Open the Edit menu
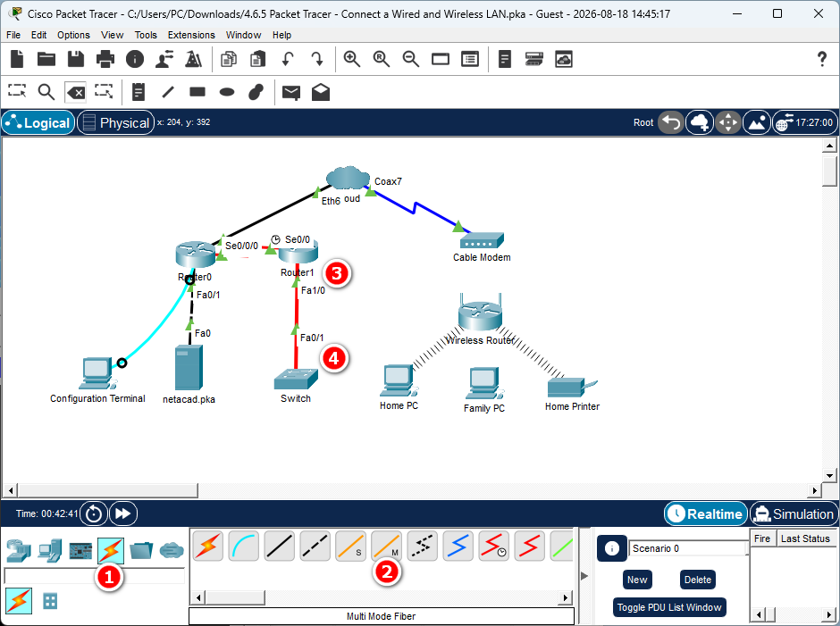Viewport: 840px width, 626px height. 38,35
